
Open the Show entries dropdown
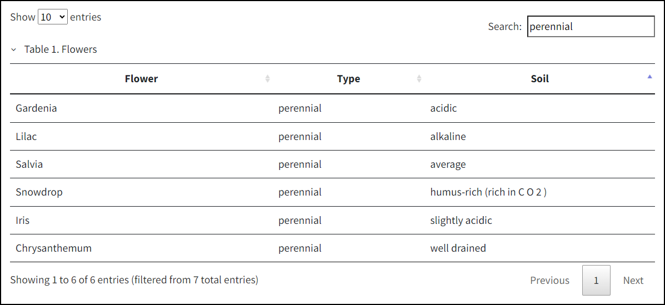click(x=53, y=17)
